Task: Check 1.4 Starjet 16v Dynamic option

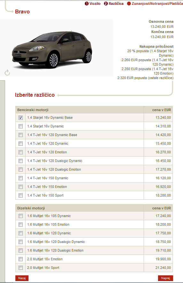Action: pos(20,126)
